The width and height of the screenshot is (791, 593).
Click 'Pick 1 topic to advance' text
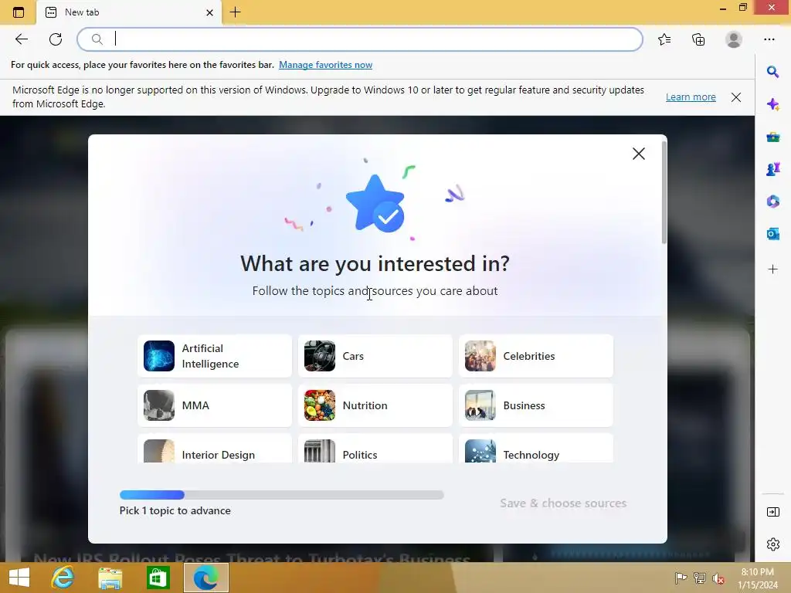click(x=175, y=510)
